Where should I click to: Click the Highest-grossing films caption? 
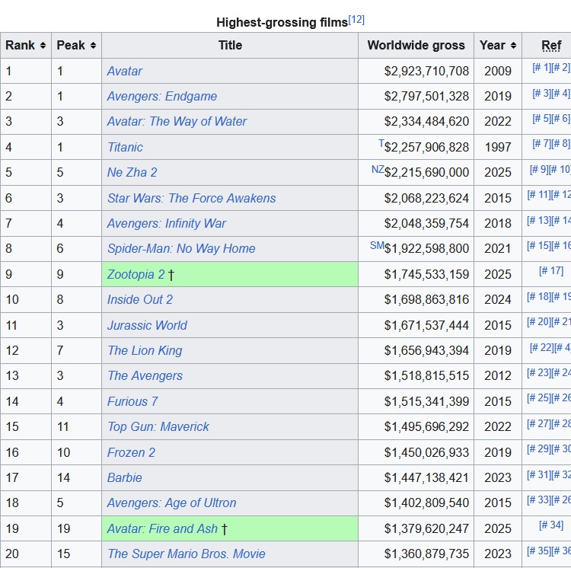[x=282, y=22]
